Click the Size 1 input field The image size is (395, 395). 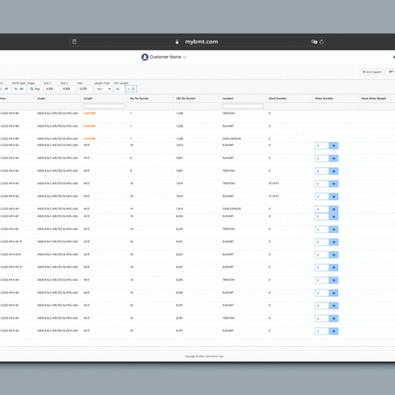[x=50, y=88]
